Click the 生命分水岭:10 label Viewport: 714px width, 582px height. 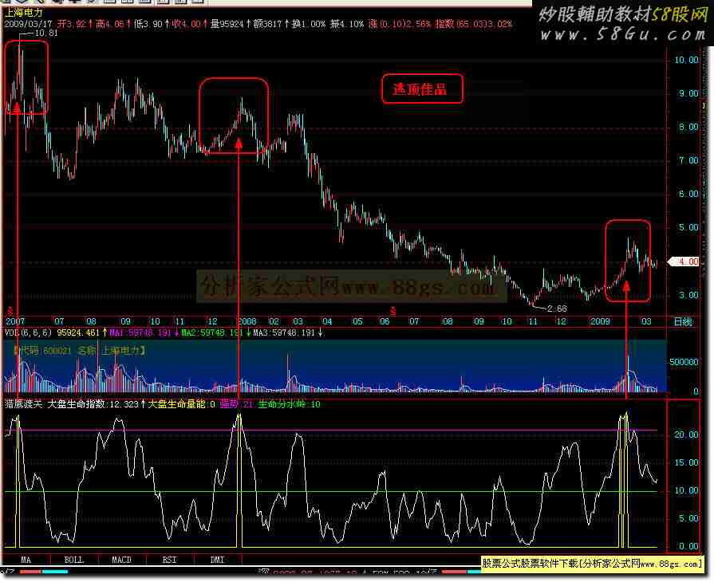pos(289,404)
